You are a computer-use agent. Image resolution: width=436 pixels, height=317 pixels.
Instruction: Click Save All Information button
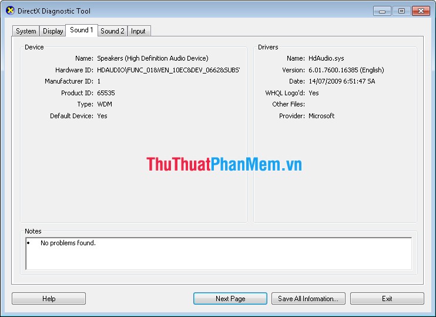click(x=308, y=299)
